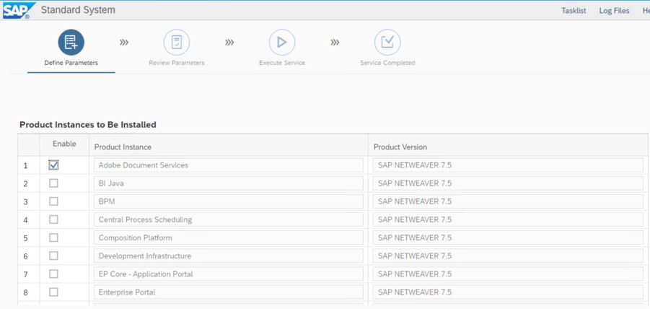Click the Execute Service step label
Viewport: 650px width, 309px height.
point(282,63)
